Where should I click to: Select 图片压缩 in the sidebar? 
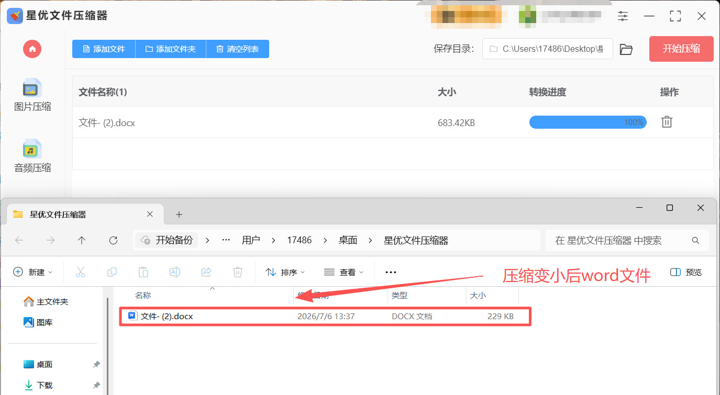pos(32,96)
